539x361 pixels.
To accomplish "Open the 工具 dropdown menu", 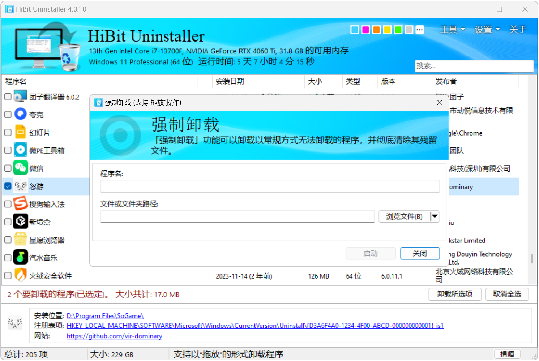I will [452, 30].
